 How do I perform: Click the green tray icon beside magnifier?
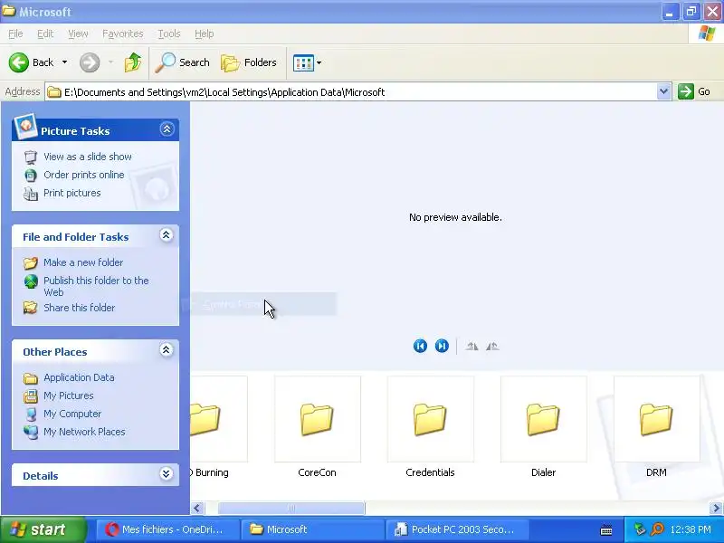640,529
